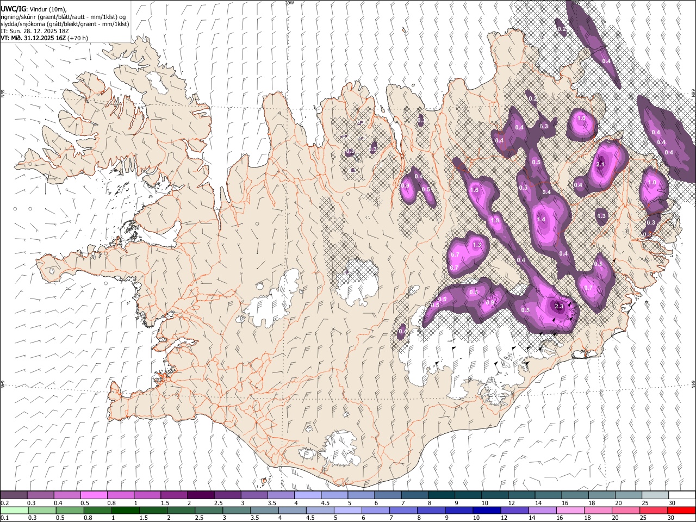The width and height of the screenshot is (696, 522).
Task: Click the 'VT: Mið. 31.12.2025 16Z (+70 h)' line
Action: point(44,38)
